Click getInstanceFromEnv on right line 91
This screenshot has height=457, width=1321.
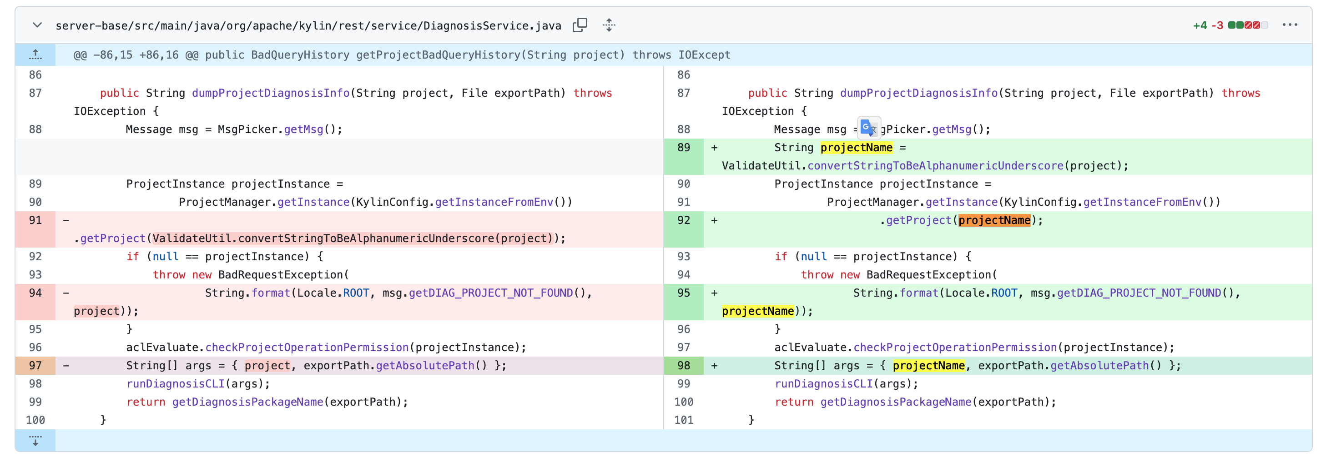[1143, 202]
